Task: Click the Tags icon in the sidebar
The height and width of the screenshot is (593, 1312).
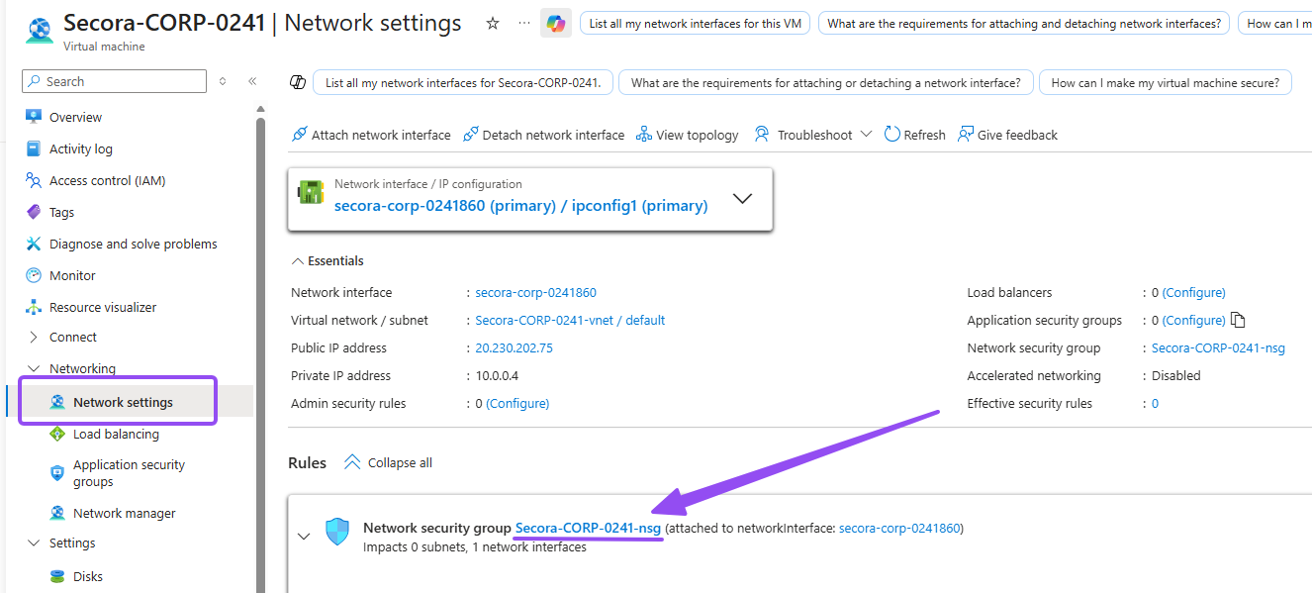Action: (34, 212)
